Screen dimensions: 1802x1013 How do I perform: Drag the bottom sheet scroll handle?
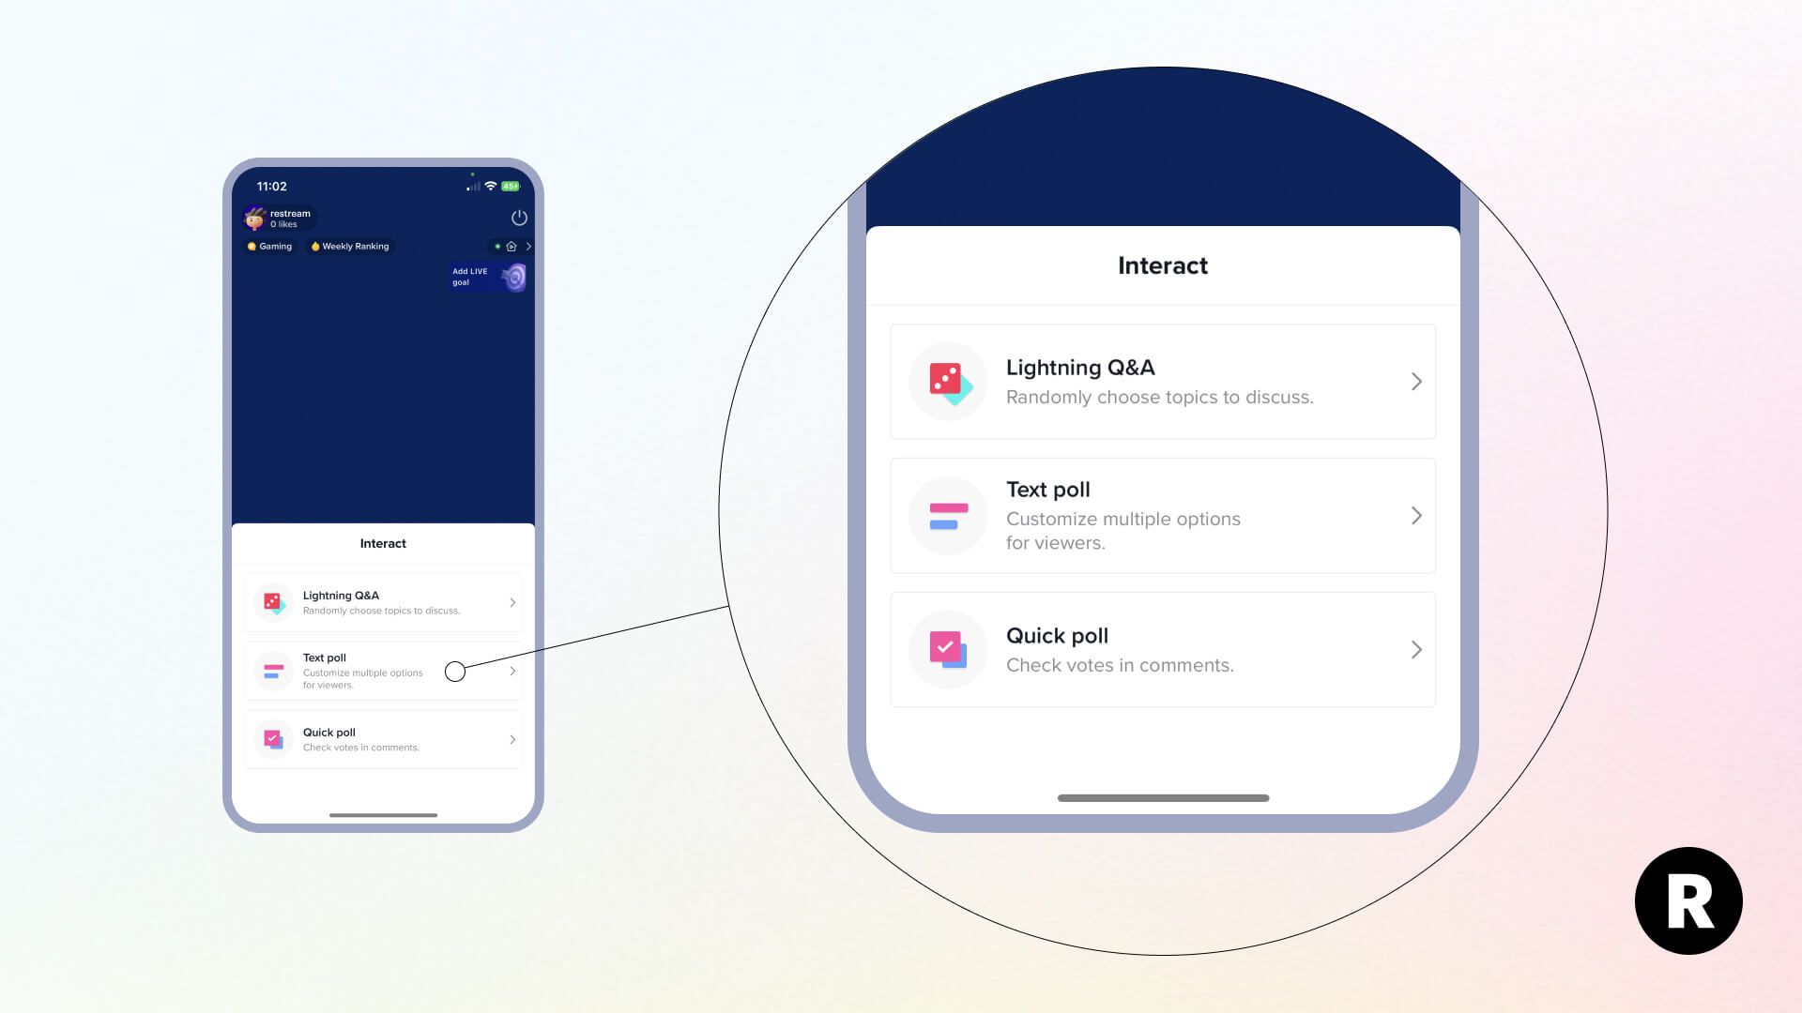pyautogui.click(x=384, y=812)
